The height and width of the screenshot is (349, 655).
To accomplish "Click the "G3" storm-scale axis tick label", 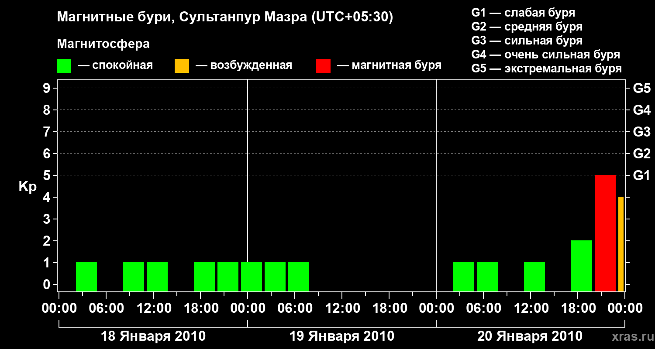I will tap(642, 132).
